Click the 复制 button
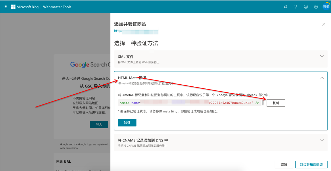The image size is (331, 171). pyautogui.click(x=276, y=103)
